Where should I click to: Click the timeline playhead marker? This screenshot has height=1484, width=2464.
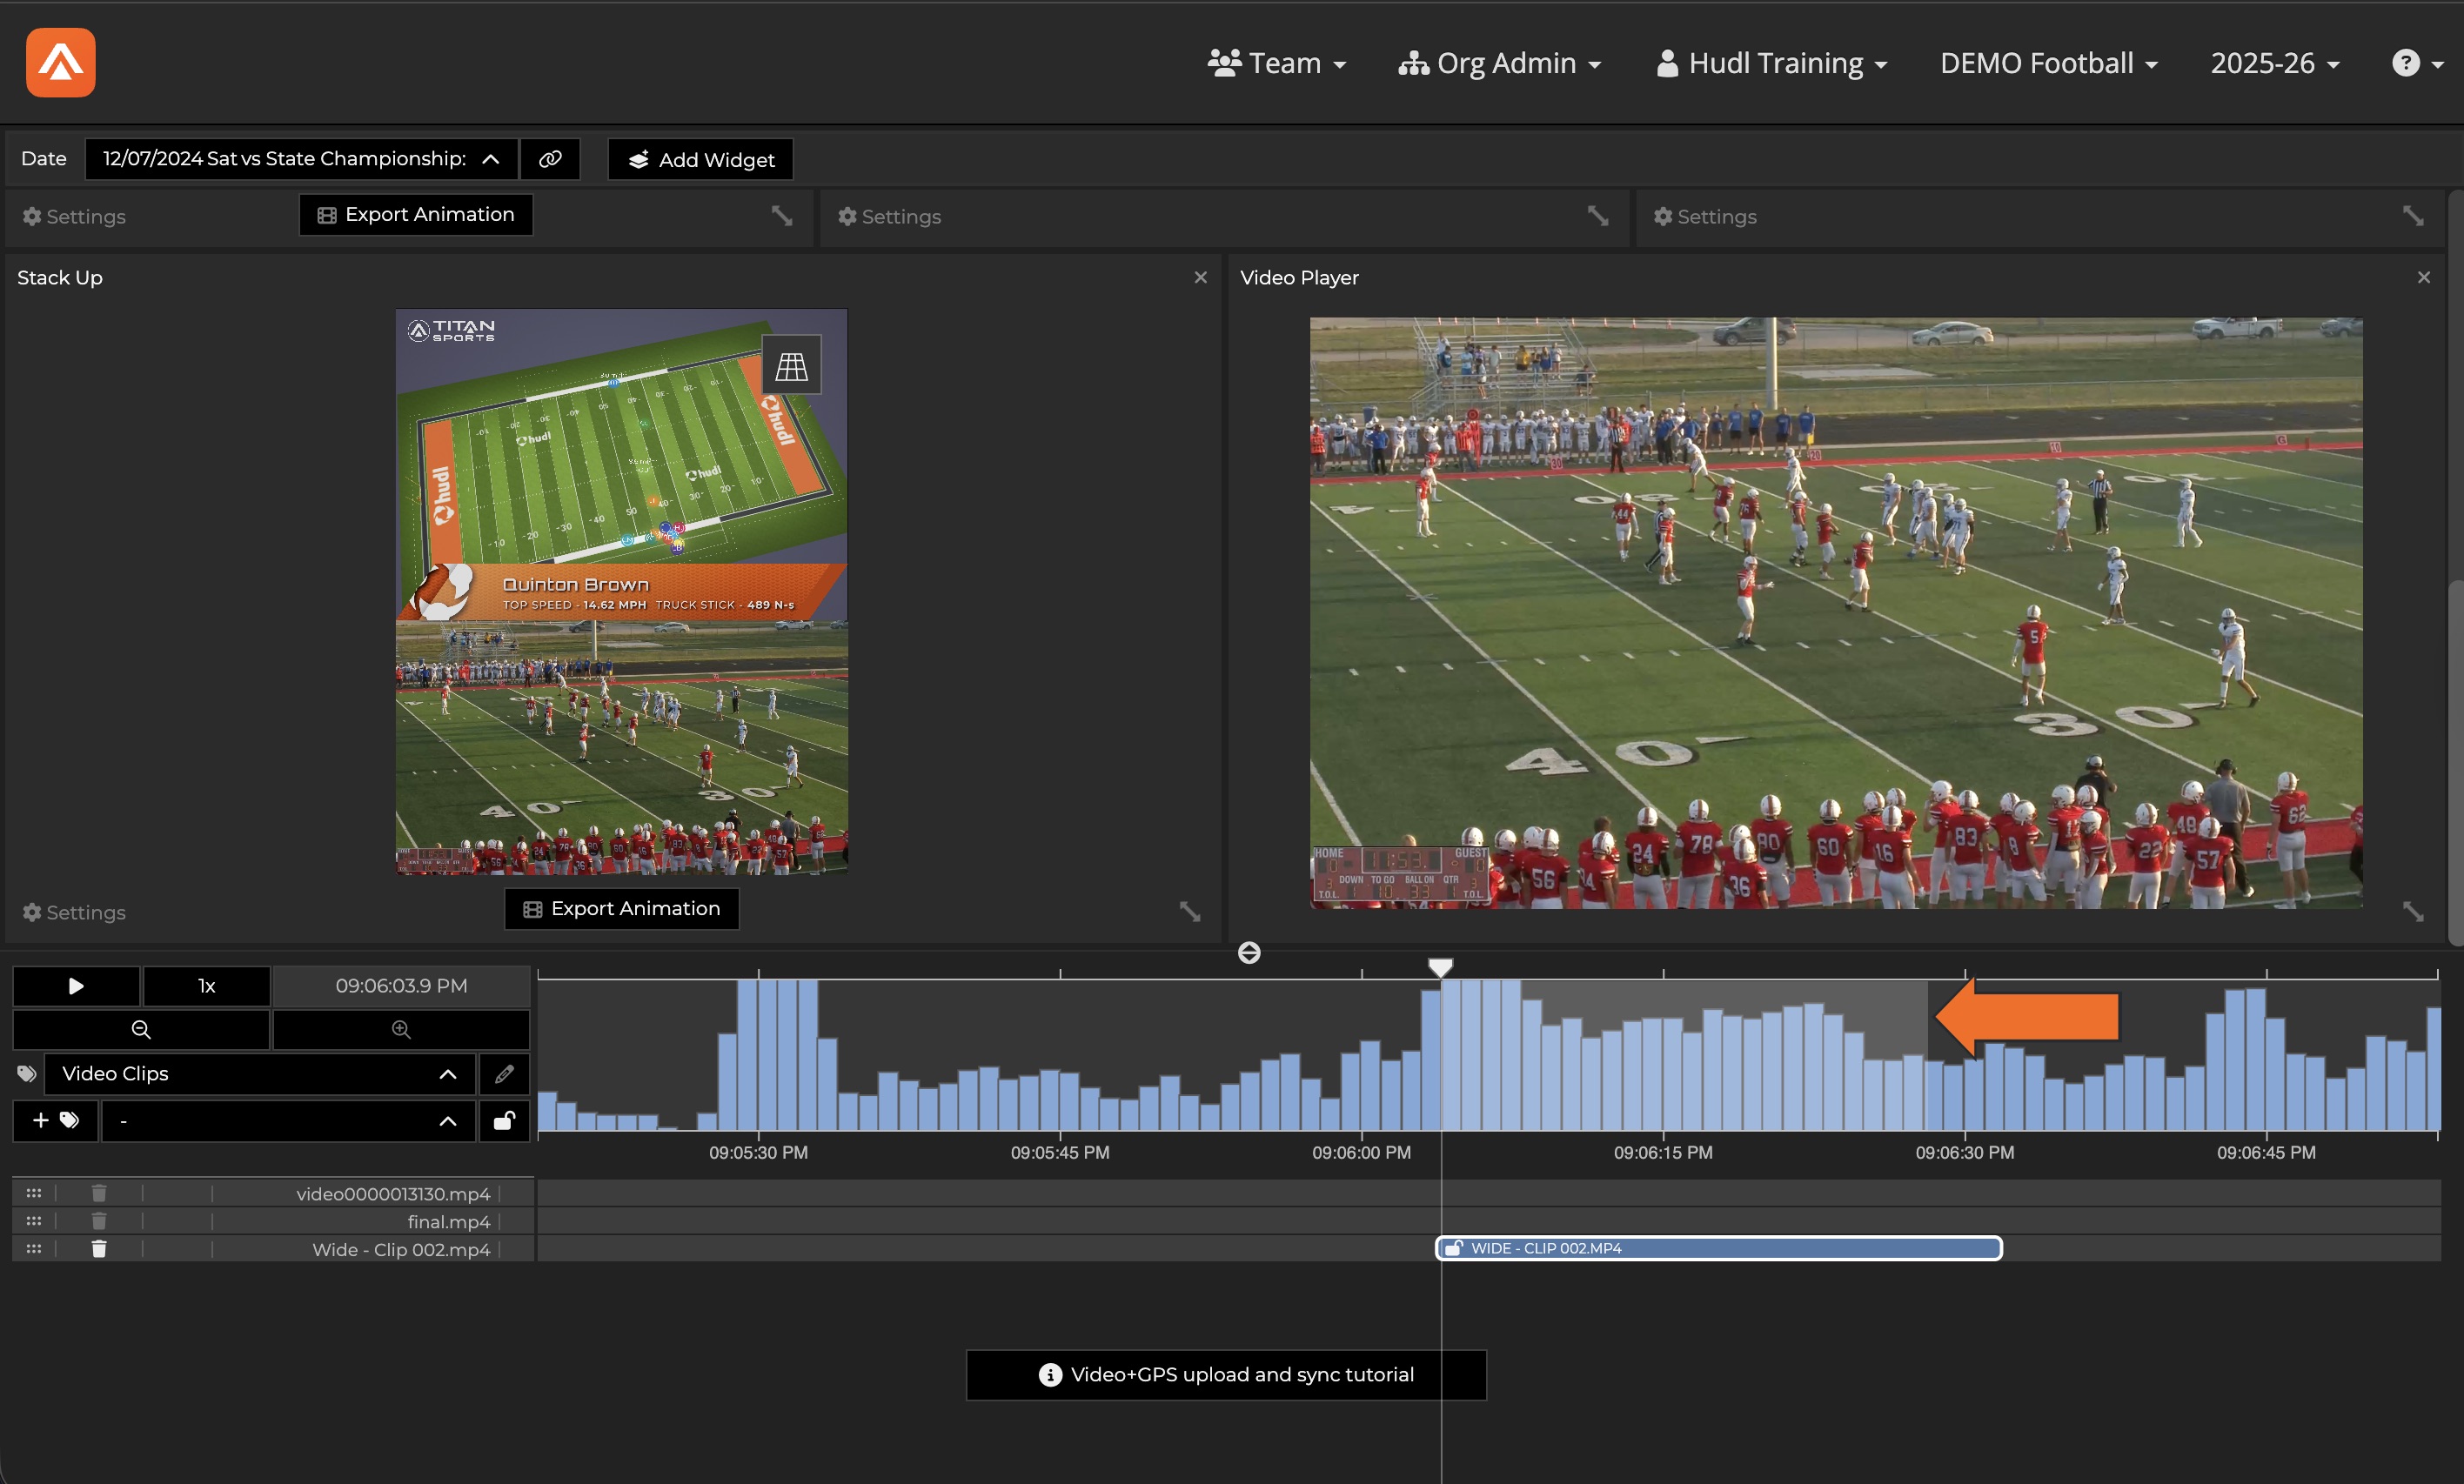pyautogui.click(x=1440, y=966)
